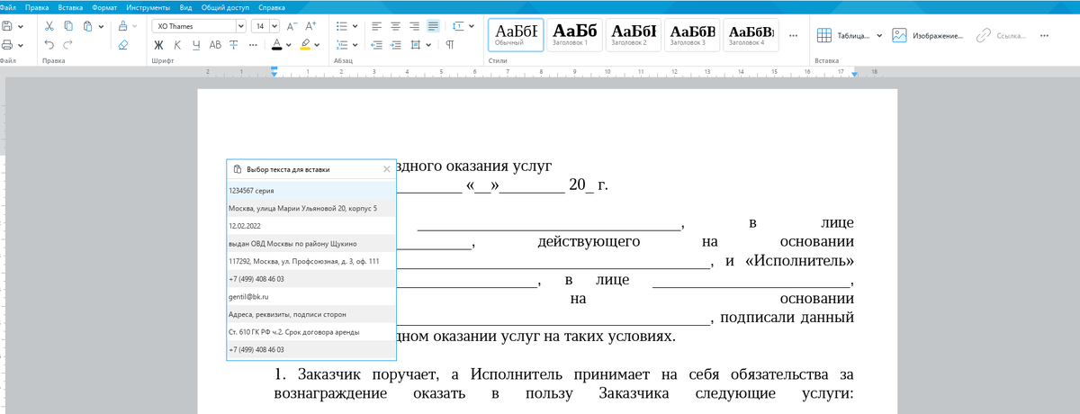Click the line spacing icon
Viewport: 1080px width, 414px height.
(459, 26)
